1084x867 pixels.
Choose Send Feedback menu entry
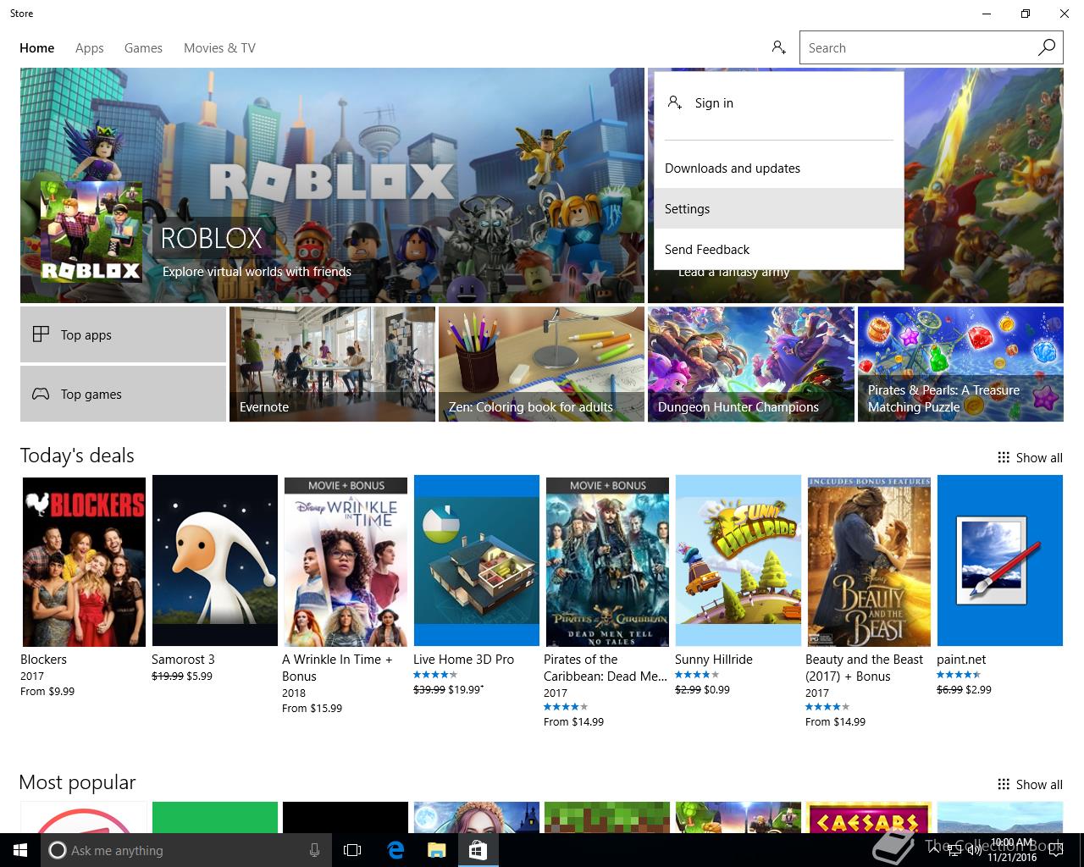pos(779,249)
